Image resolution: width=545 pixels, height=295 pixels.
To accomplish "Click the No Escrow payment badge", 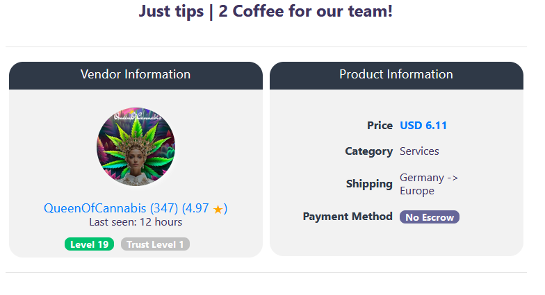I will (x=430, y=217).
